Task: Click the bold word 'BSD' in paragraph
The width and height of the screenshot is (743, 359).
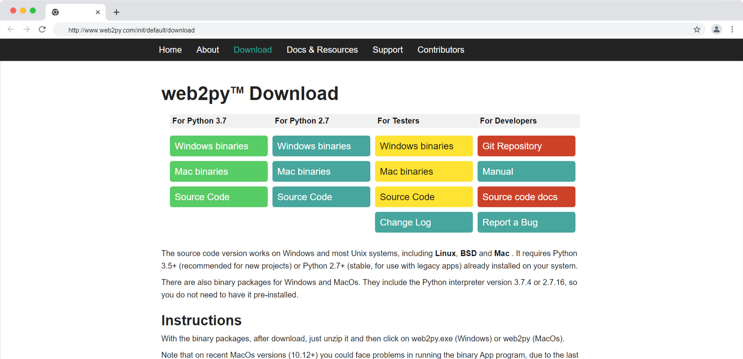Action: [468, 253]
